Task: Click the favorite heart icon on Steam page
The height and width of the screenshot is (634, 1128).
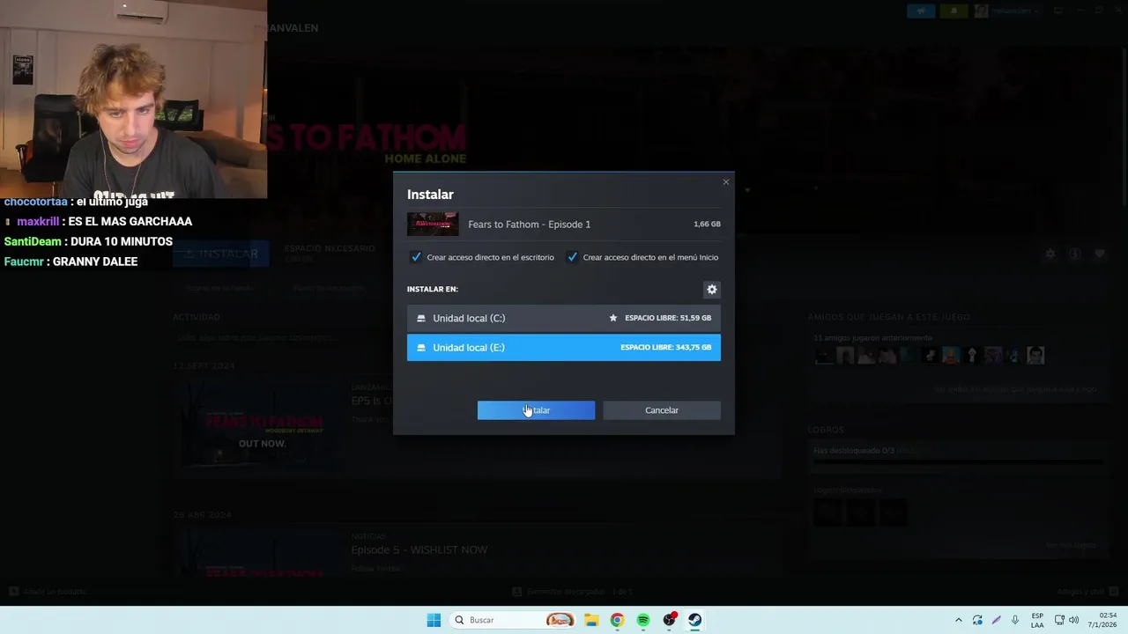Action: pos(1100,254)
